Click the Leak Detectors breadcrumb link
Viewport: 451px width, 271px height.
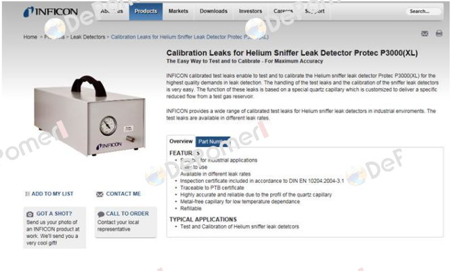[88, 37]
